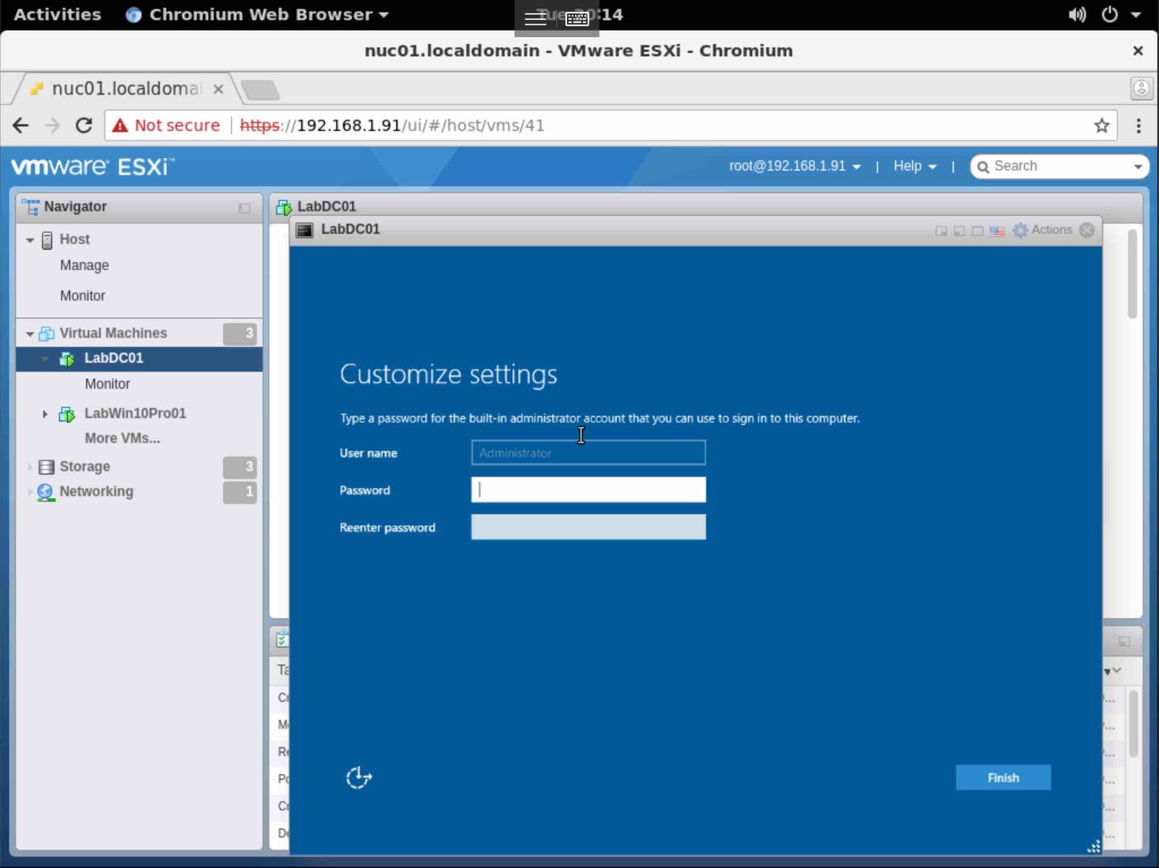Click the Recent tasks panel icon

pos(282,640)
